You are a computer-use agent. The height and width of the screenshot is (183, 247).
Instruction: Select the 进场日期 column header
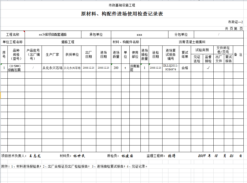tap(103, 54)
